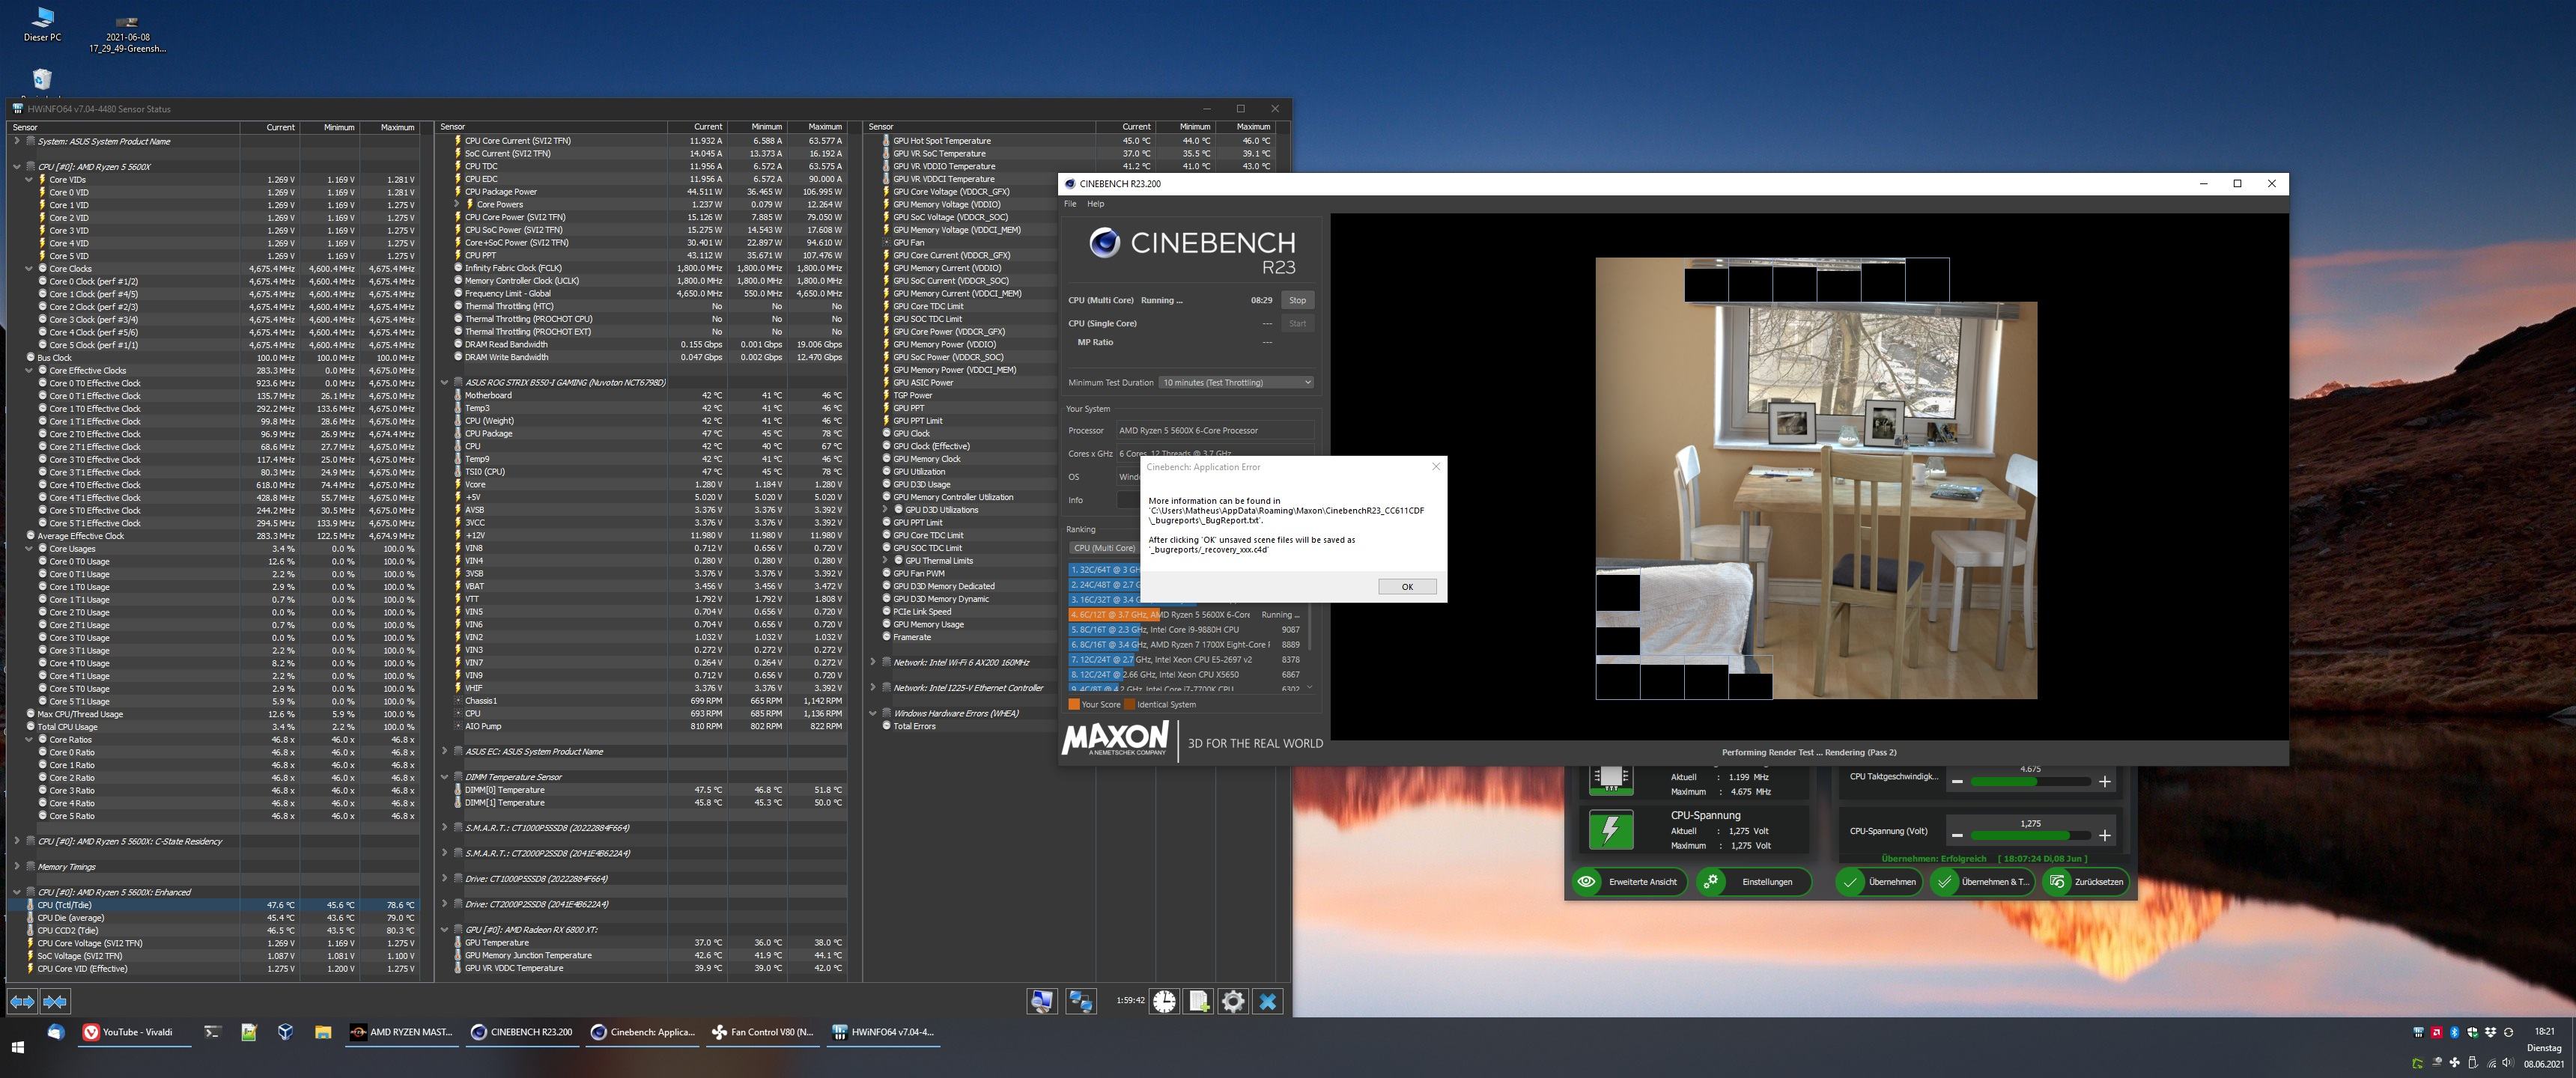Open File Explorer from the taskbar
The image size is (2576, 1078).
pyautogui.click(x=322, y=1032)
